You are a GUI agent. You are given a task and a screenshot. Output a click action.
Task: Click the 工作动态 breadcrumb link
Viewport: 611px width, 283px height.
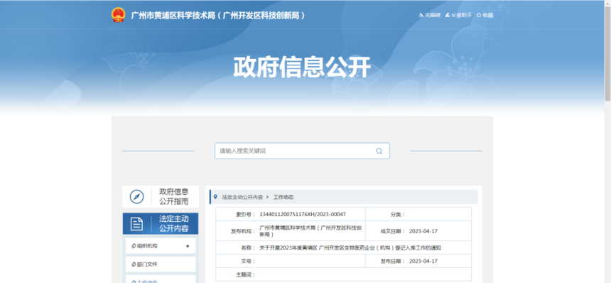pyautogui.click(x=283, y=197)
